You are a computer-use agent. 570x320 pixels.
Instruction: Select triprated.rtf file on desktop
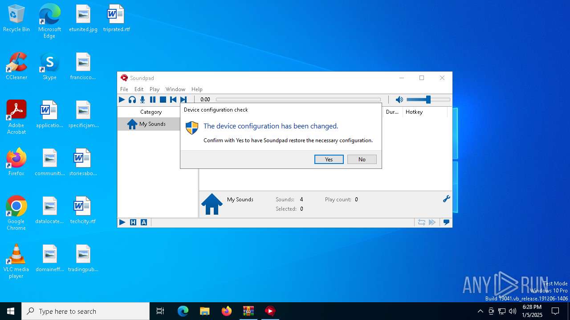tap(116, 19)
